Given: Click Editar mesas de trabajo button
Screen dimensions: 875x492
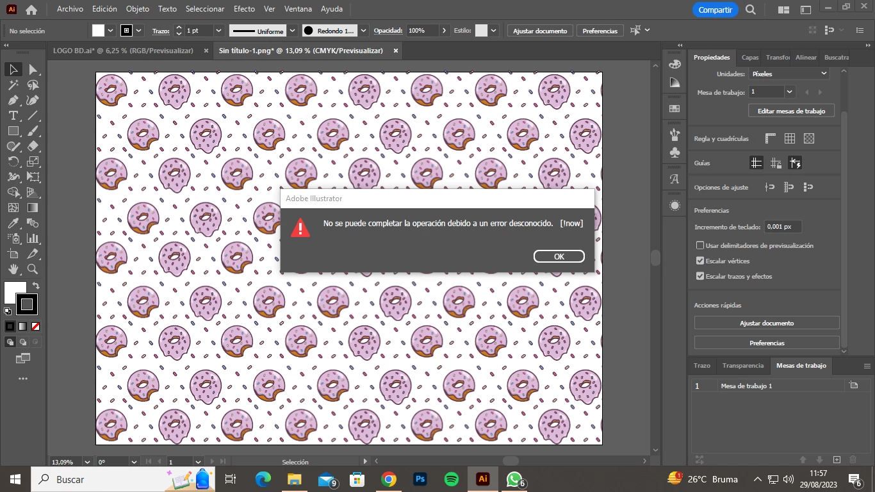Looking at the screenshot, I should 792,111.
